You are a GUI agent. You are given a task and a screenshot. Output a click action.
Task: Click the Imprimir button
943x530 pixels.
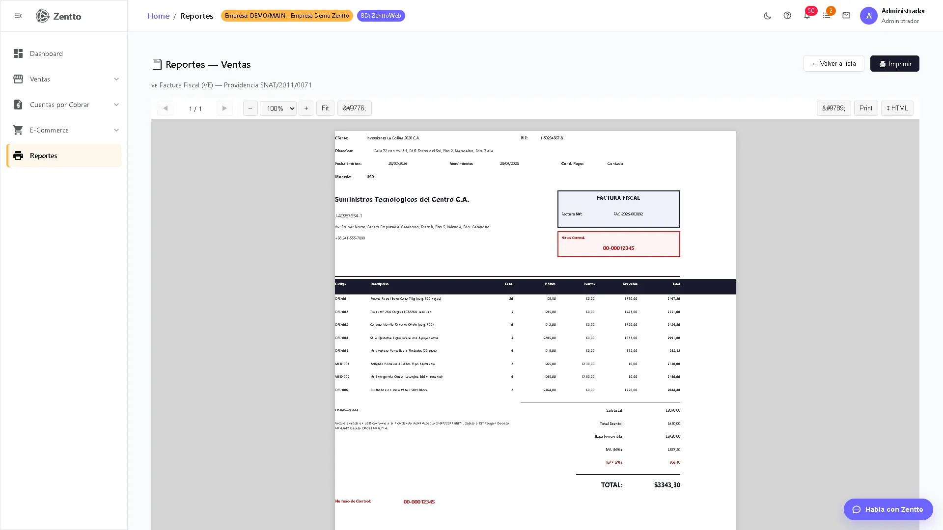point(895,64)
